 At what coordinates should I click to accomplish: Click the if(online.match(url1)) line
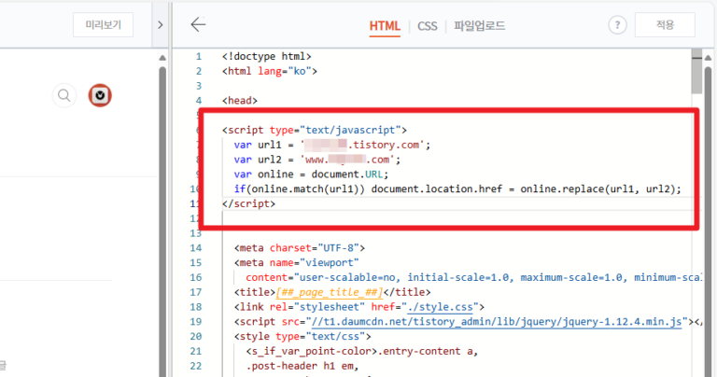(x=457, y=188)
